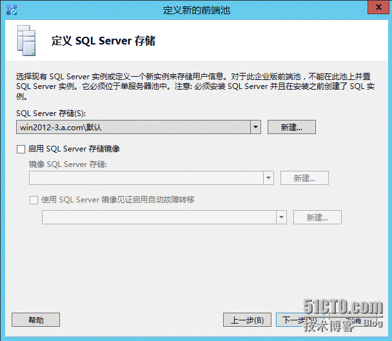
Task: Click 新建 button beside the mirror store field
Action: click(x=304, y=178)
